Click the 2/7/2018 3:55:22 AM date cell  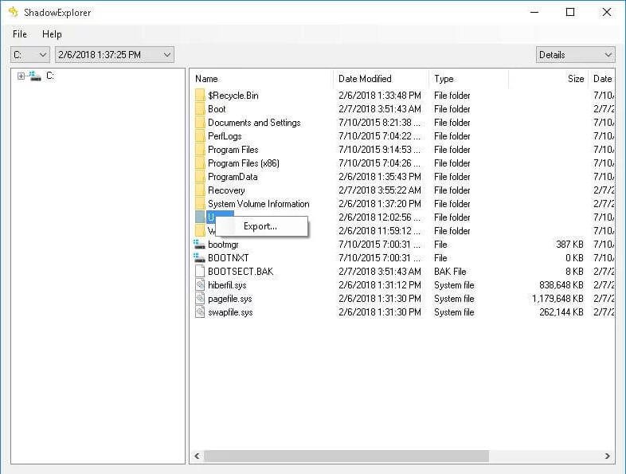click(x=380, y=190)
